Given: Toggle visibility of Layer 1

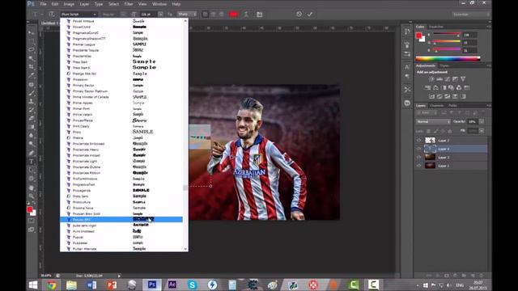Looking at the screenshot, I should pyautogui.click(x=419, y=166).
